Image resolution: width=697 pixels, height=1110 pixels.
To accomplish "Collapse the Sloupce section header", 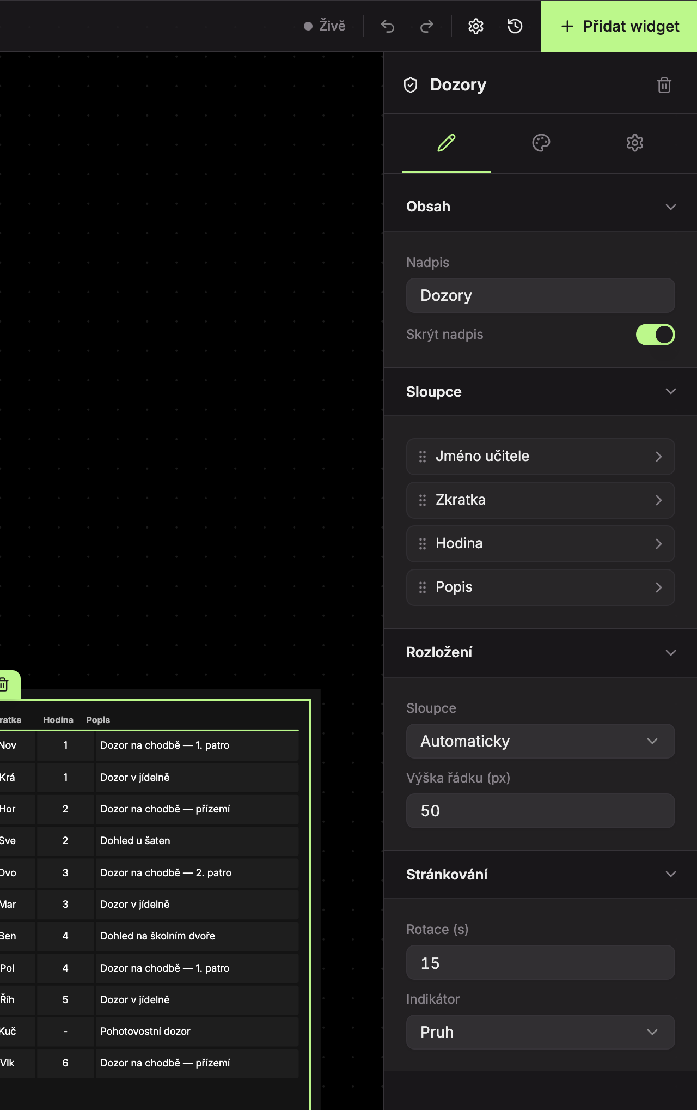I will tap(541, 392).
